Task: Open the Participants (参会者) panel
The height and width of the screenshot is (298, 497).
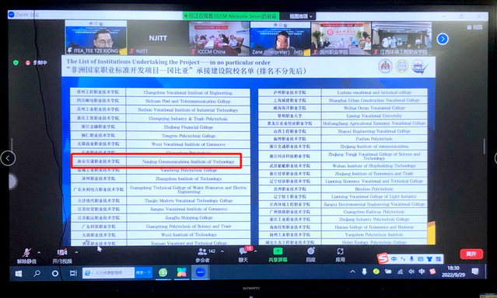Action: coord(202,255)
